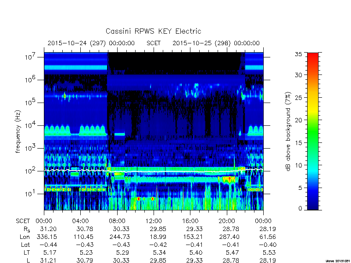Click the Lon value 244.73
Screen dimensions: 351x263
(x=119, y=237)
